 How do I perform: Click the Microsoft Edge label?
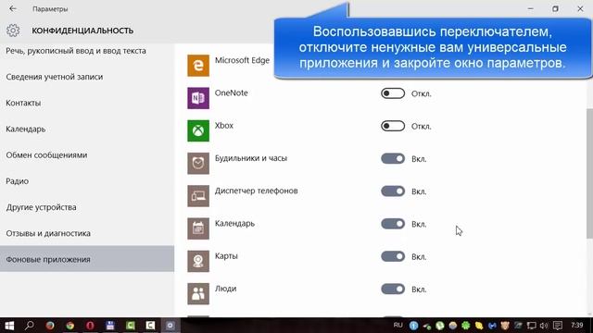pyautogui.click(x=242, y=60)
